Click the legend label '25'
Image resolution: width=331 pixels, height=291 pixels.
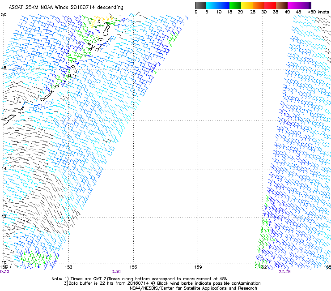253,12
